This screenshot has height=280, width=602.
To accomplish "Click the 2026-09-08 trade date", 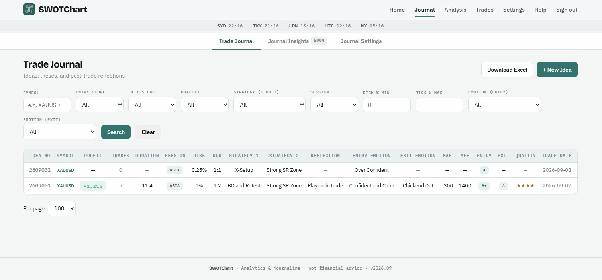I will pos(557,170).
